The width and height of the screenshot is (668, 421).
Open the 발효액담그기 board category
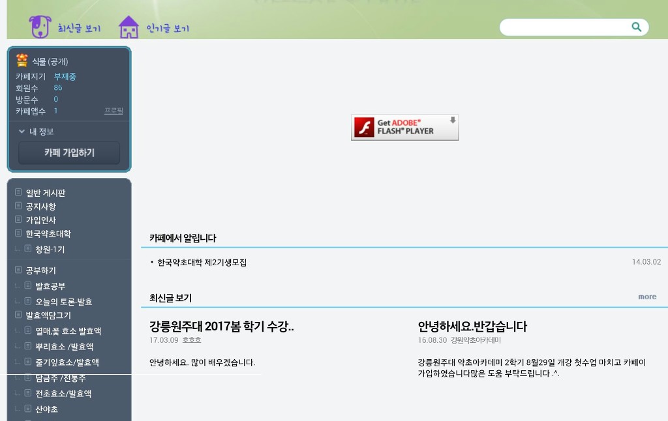tap(48, 315)
